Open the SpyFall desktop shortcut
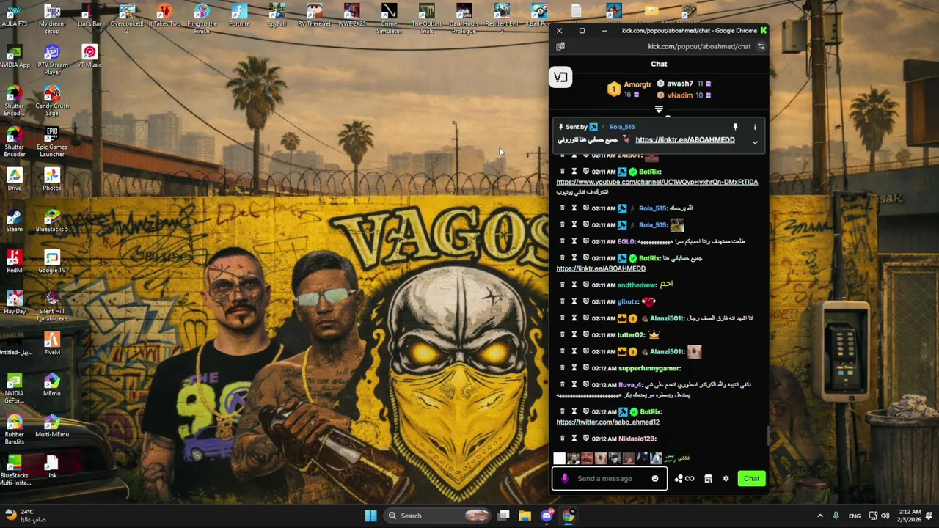Screen dimensions: 939x528 pyautogui.click(x=277, y=16)
